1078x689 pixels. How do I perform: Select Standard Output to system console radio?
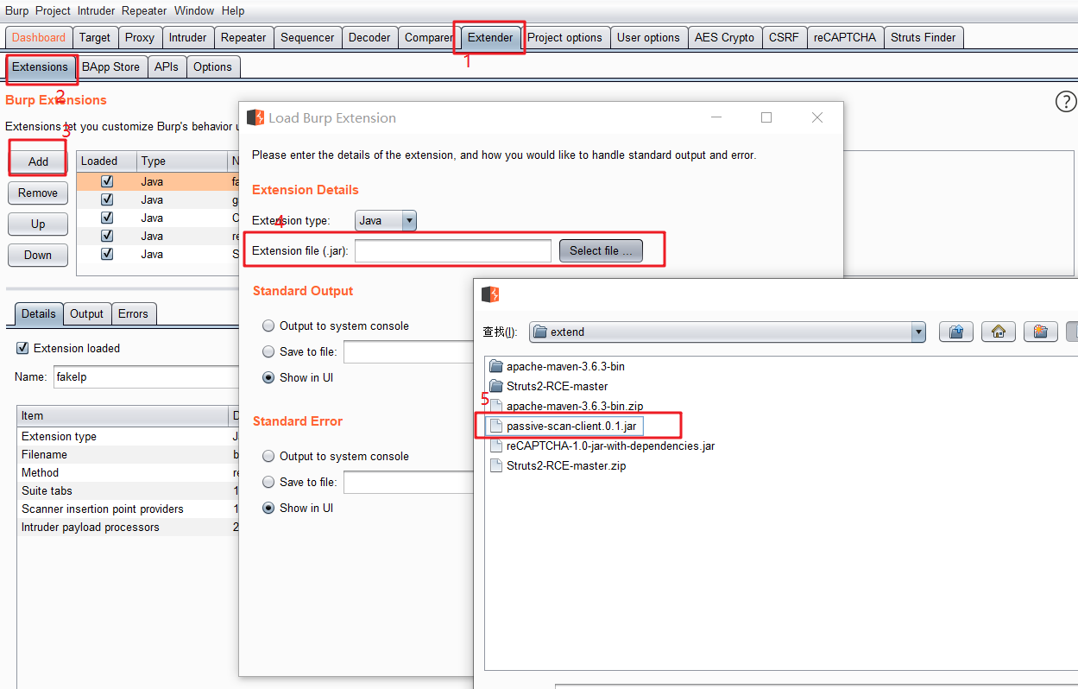268,326
